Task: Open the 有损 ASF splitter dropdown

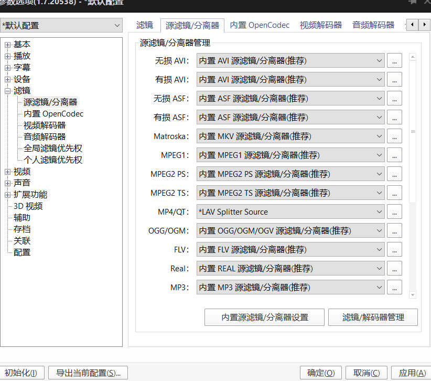Action: pyautogui.click(x=290, y=117)
